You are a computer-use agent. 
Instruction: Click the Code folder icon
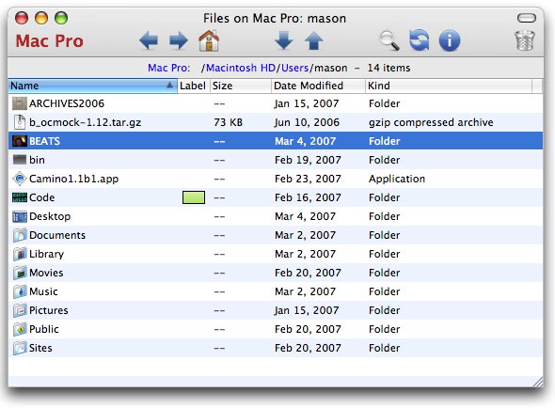coord(20,197)
